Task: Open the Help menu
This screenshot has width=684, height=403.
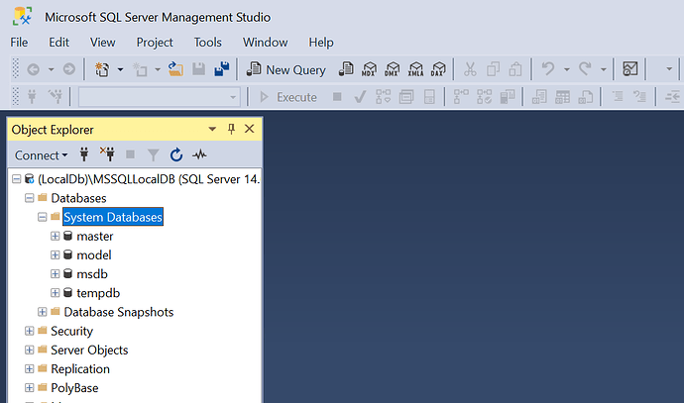Action: (x=321, y=43)
